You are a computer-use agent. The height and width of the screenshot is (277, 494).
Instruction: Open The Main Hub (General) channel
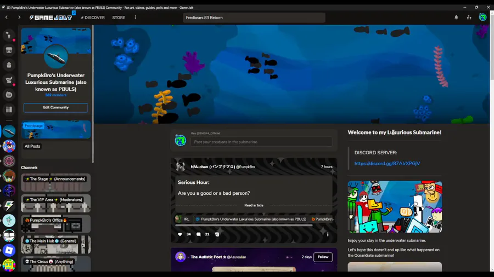point(56,245)
